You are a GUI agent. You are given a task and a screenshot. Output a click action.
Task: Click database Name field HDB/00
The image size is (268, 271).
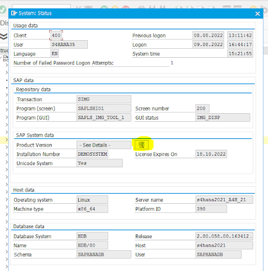93,246
